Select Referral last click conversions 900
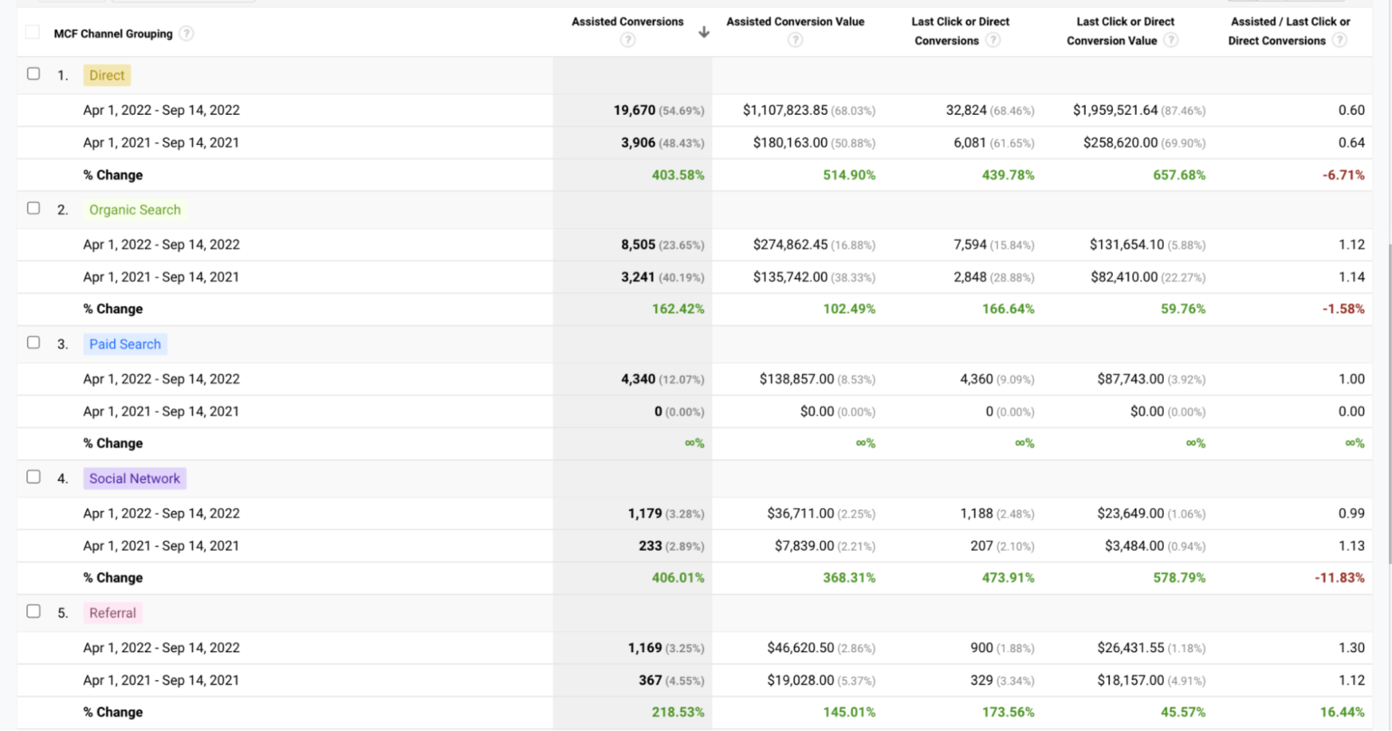The image size is (1392, 731). [x=981, y=648]
